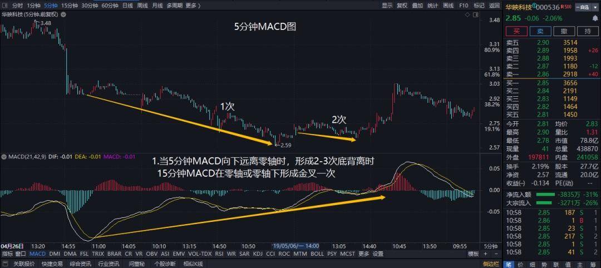
Task: Expand the 更多 period list
Action: [x=193, y=6]
